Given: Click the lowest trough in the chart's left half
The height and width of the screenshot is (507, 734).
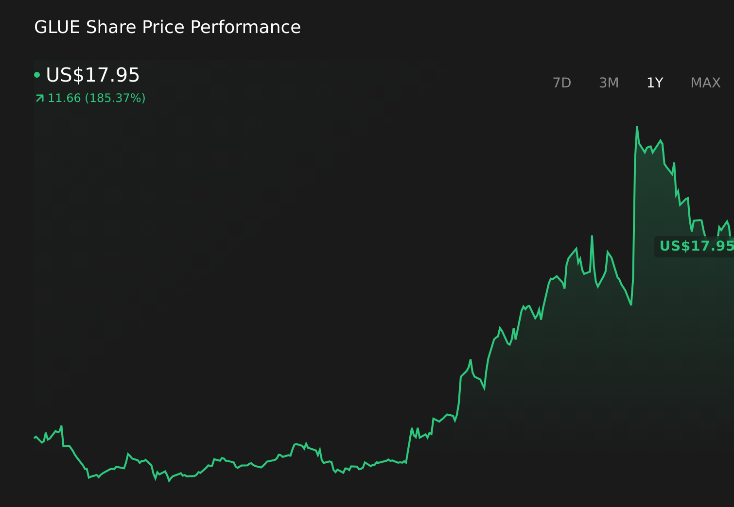Looking at the screenshot, I should click(169, 481).
